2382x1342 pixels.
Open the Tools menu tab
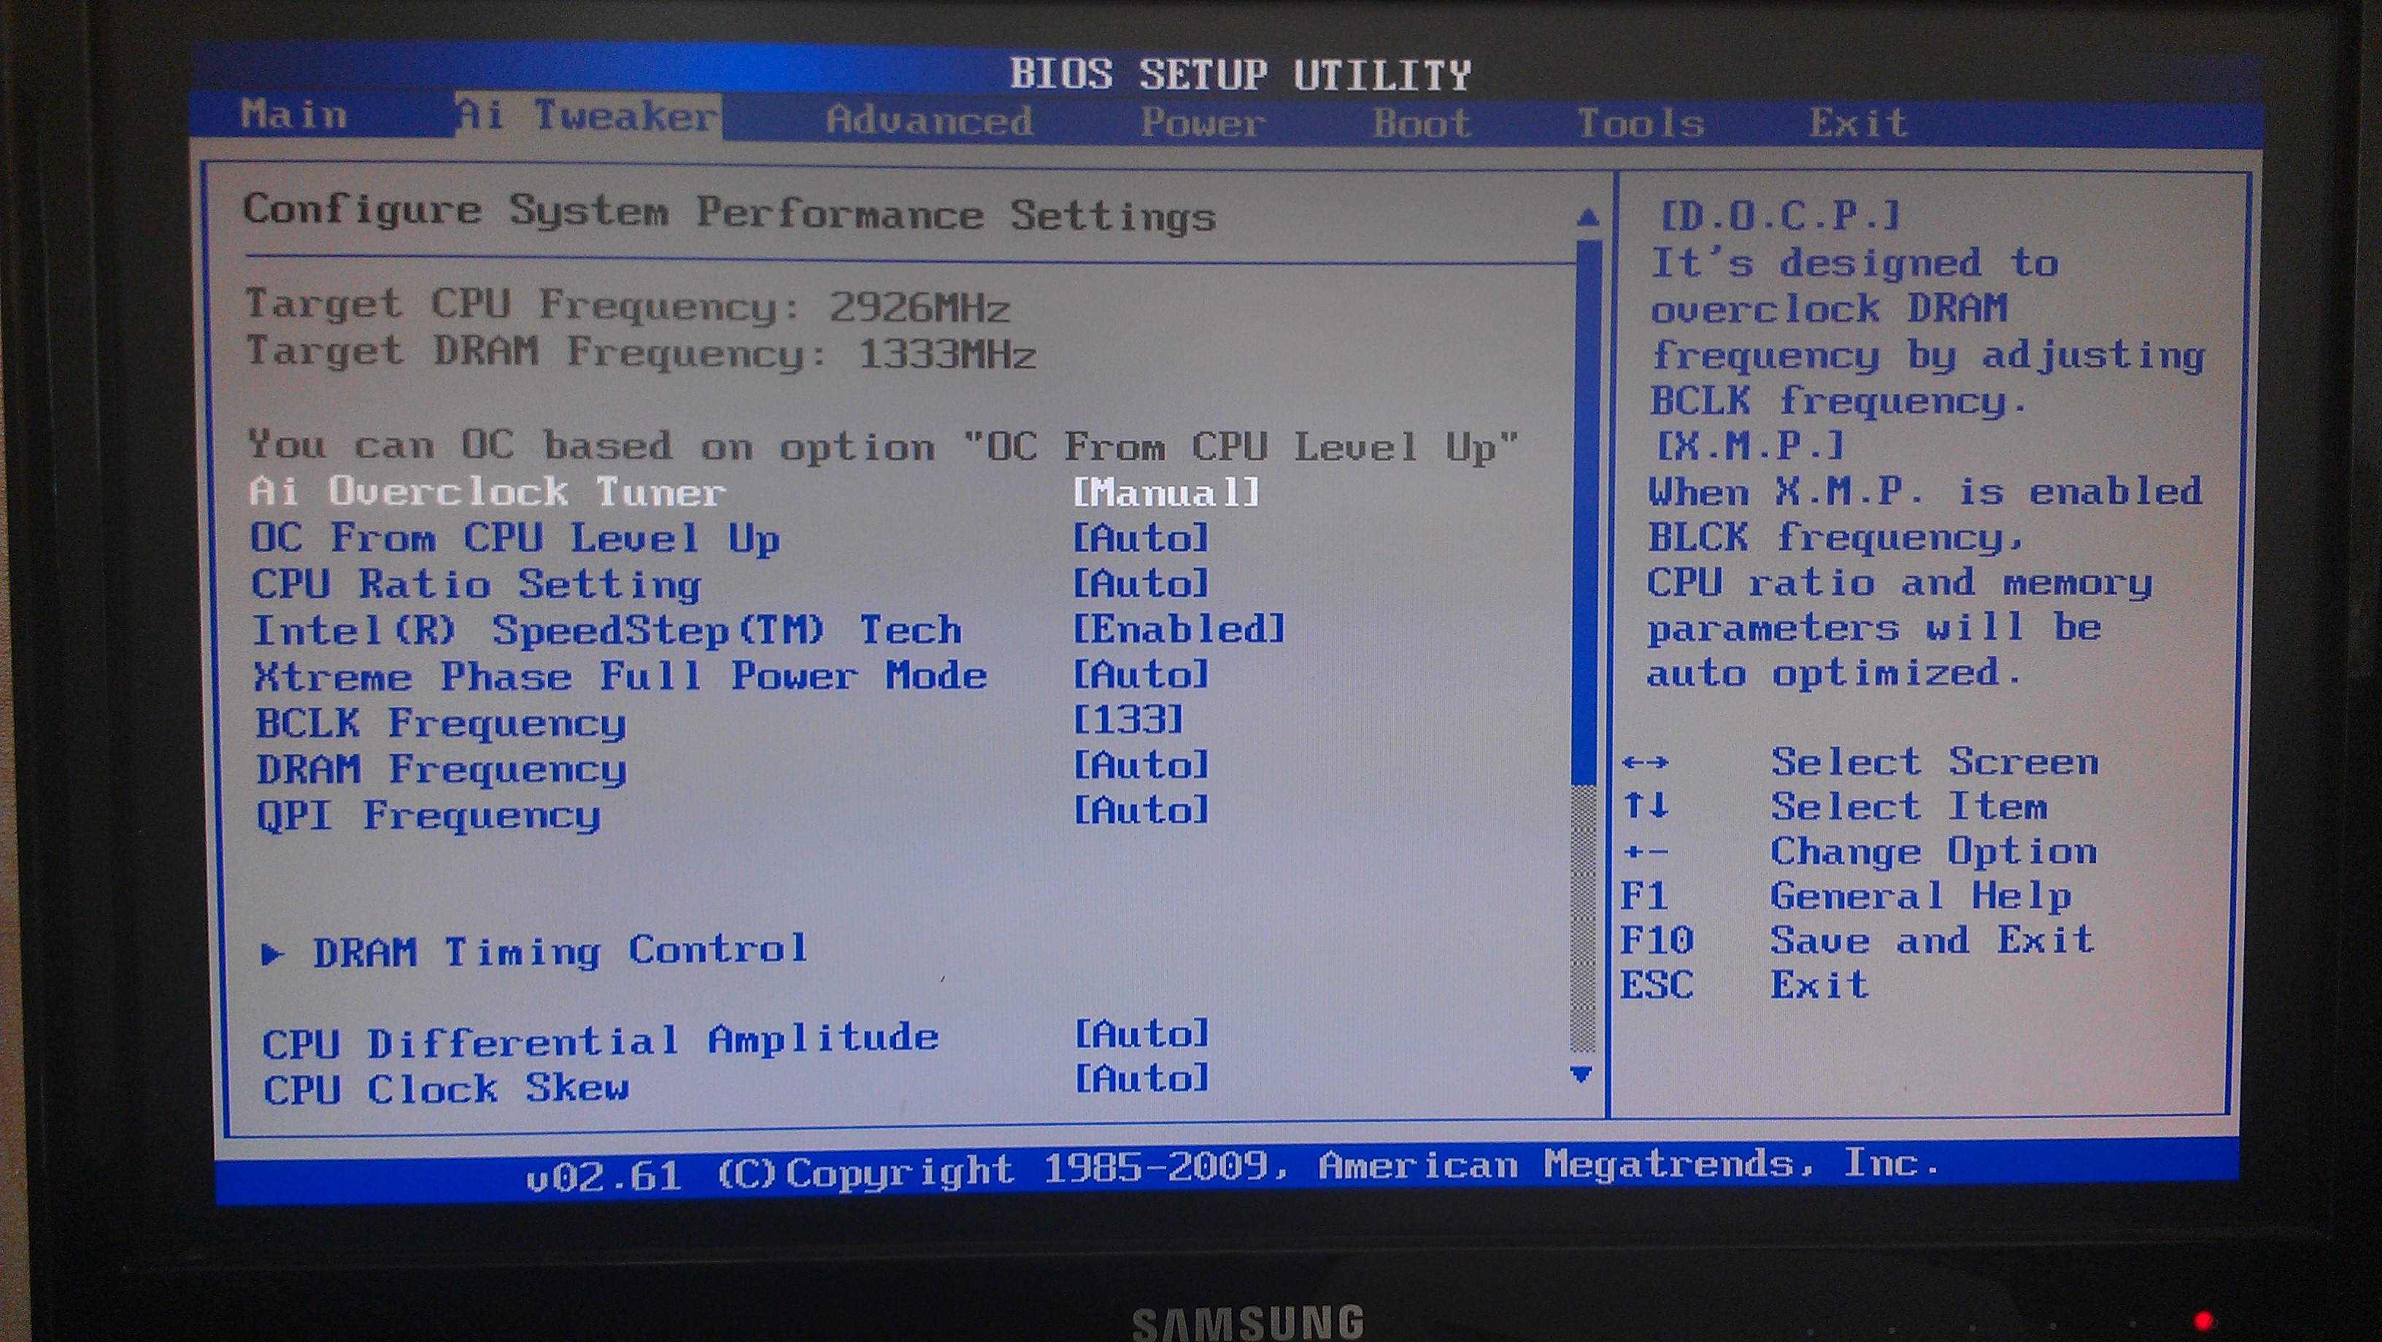1640,123
